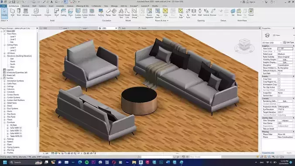Open the Properties help link
The image size is (295, 166).
(268, 153)
